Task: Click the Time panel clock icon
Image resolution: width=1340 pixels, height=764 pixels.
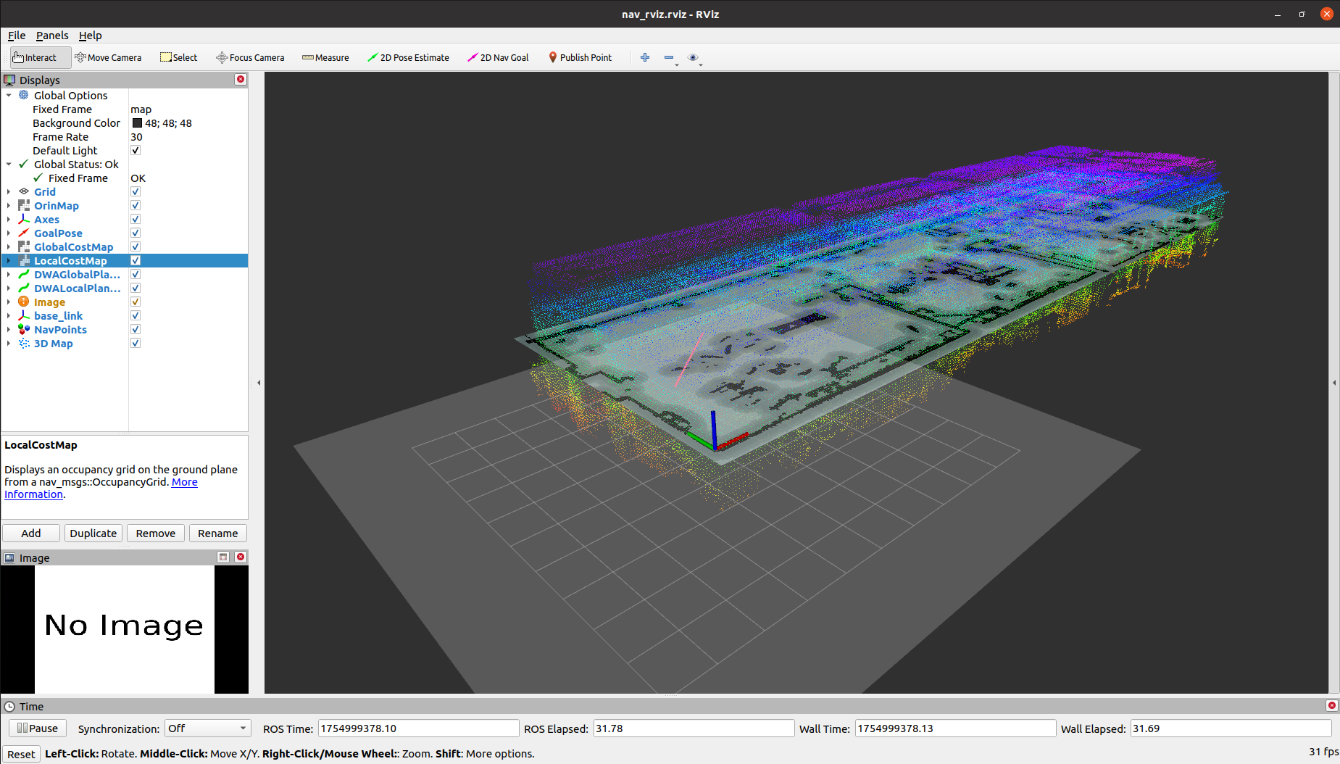Action: pyautogui.click(x=9, y=706)
